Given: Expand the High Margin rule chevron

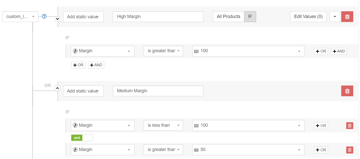Looking at the screenshot, I should (57, 19).
